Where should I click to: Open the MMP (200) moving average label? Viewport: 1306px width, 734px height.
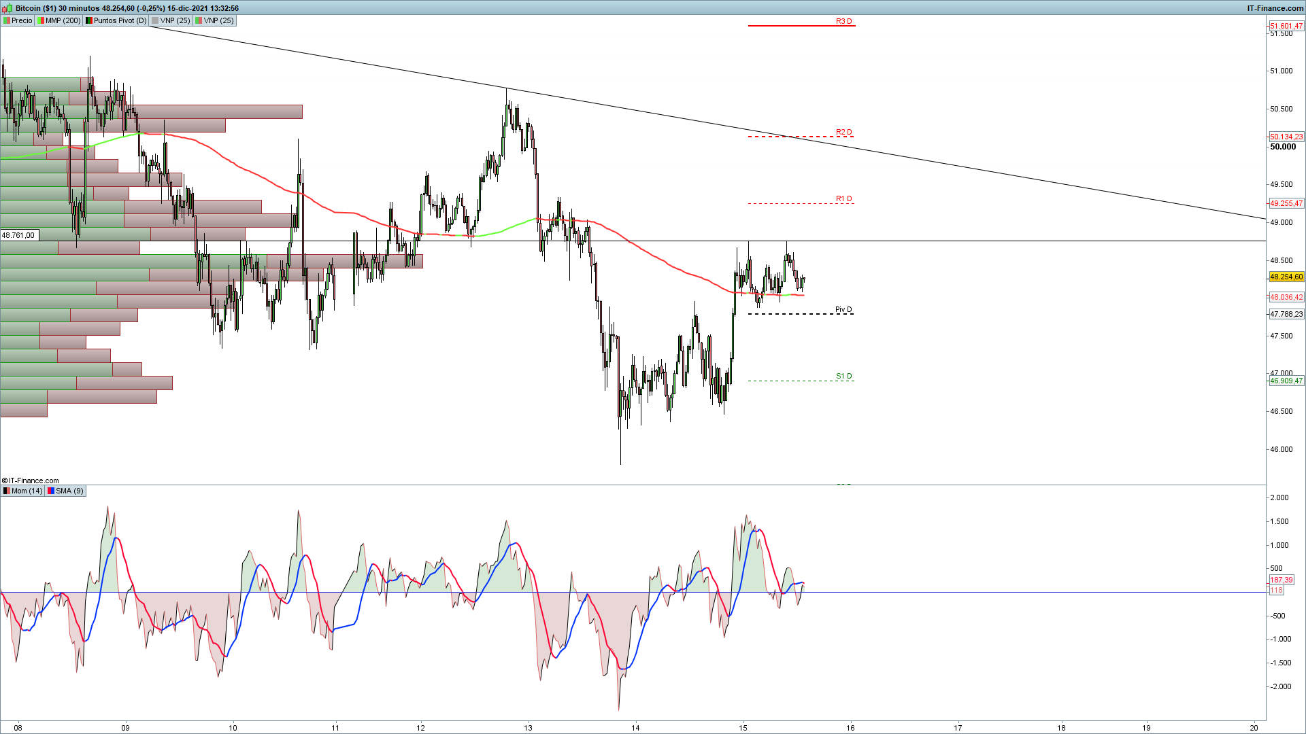pyautogui.click(x=59, y=20)
